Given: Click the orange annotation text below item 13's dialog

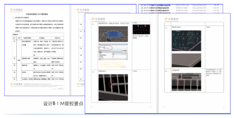Looking at the screenshot, I should point(113,65).
